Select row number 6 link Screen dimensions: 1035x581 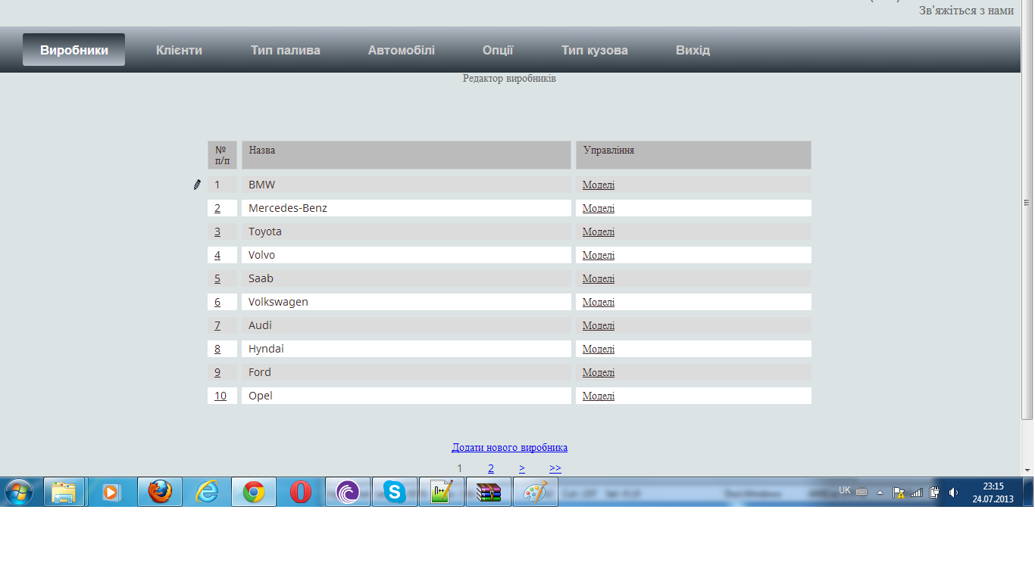(x=217, y=302)
